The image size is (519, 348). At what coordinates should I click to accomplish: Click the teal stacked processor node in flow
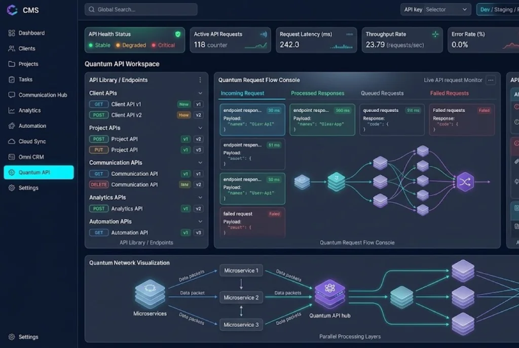click(x=337, y=182)
